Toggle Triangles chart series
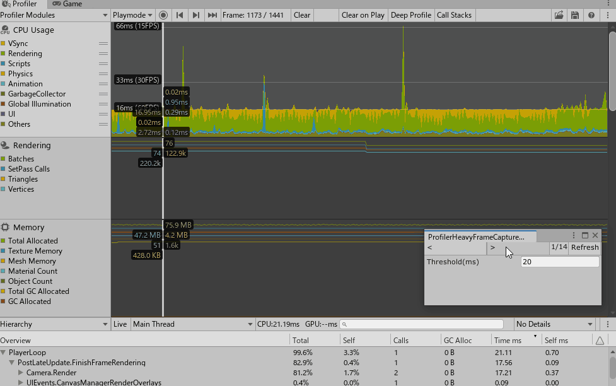Viewport: 616px width, 386px height. (3, 179)
